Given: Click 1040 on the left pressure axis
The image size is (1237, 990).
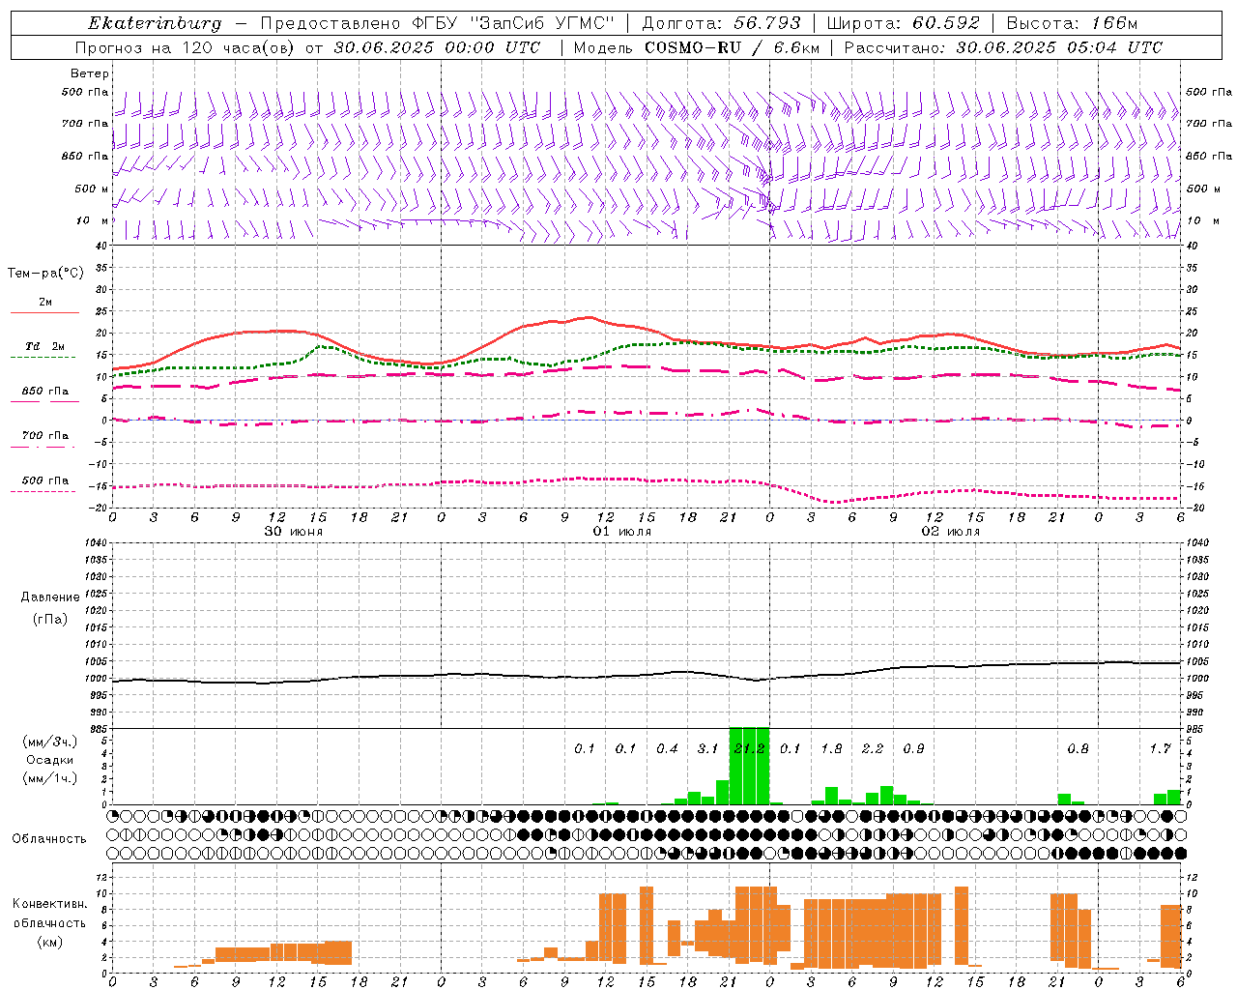Looking at the screenshot, I should pyautogui.click(x=98, y=542).
